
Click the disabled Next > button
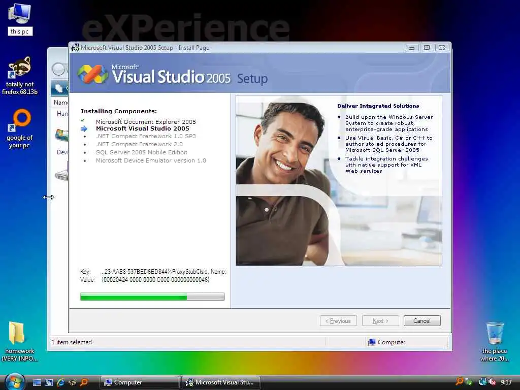[x=380, y=321]
